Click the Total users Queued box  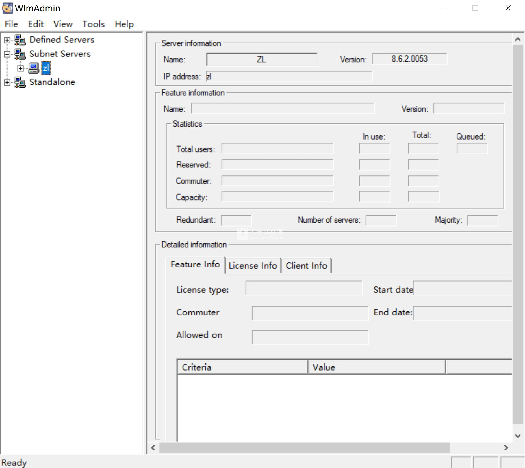(x=472, y=149)
